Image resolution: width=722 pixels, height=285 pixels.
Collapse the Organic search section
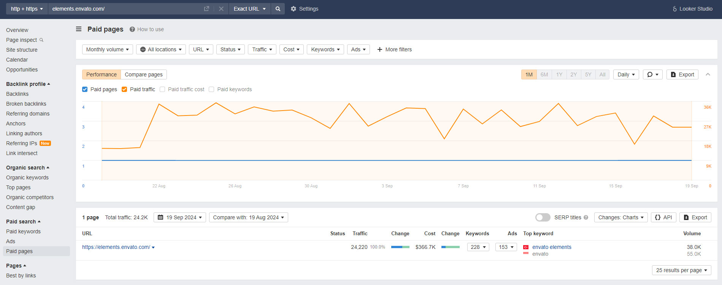[x=28, y=168]
